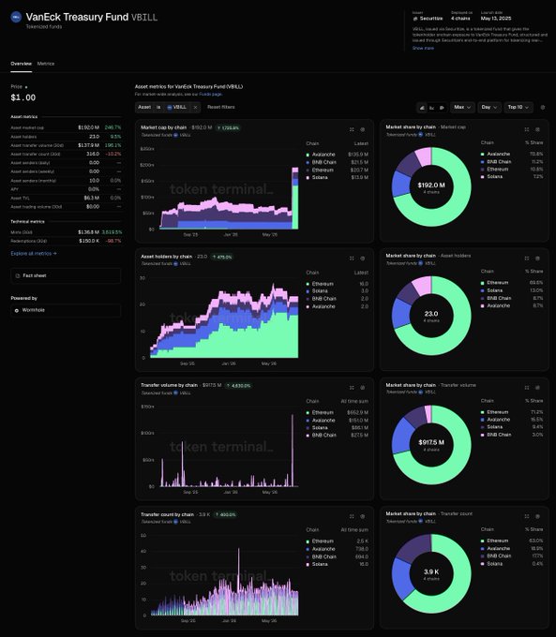The height and width of the screenshot is (637, 556).
Task: Click Explore all metrics link
Action: point(34,254)
